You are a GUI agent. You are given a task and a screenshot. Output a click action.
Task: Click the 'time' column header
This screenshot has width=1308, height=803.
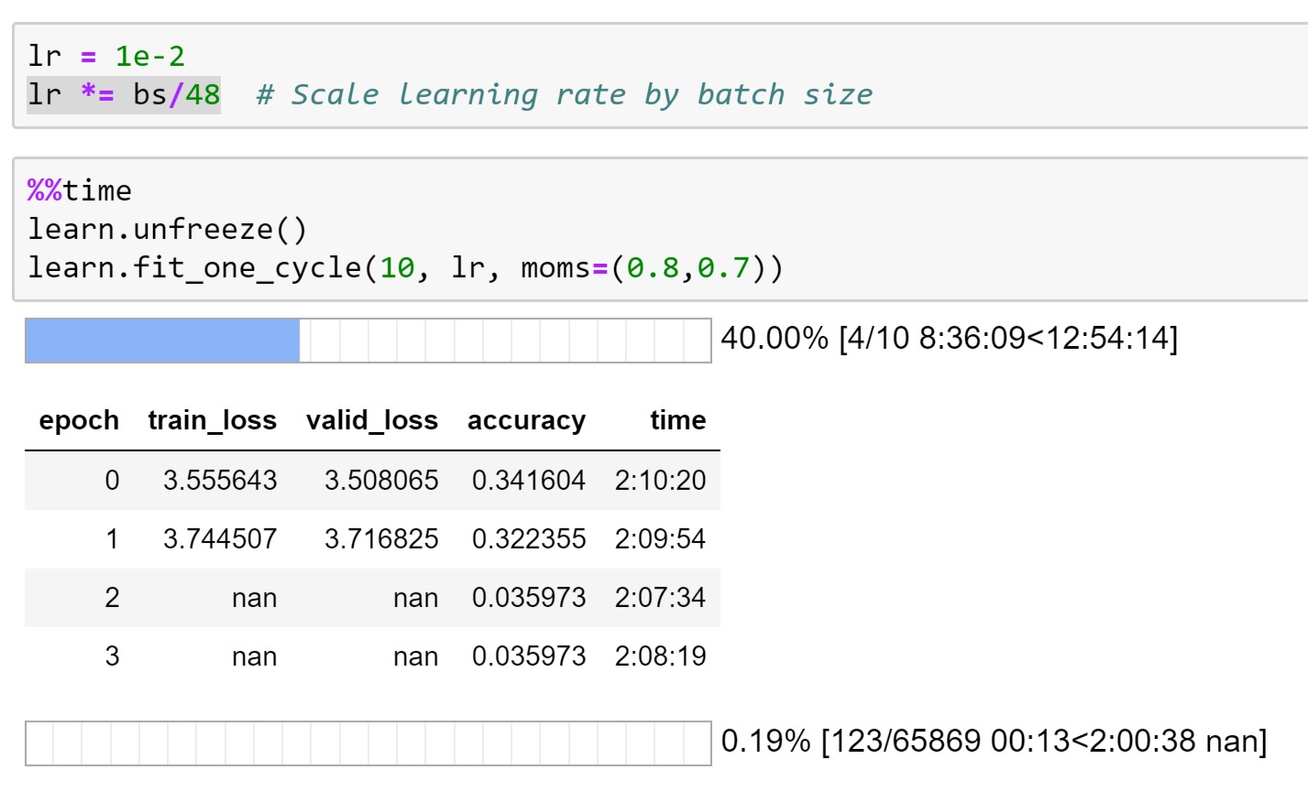(x=677, y=420)
